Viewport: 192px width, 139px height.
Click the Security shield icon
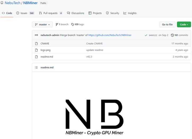pos(107,13)
